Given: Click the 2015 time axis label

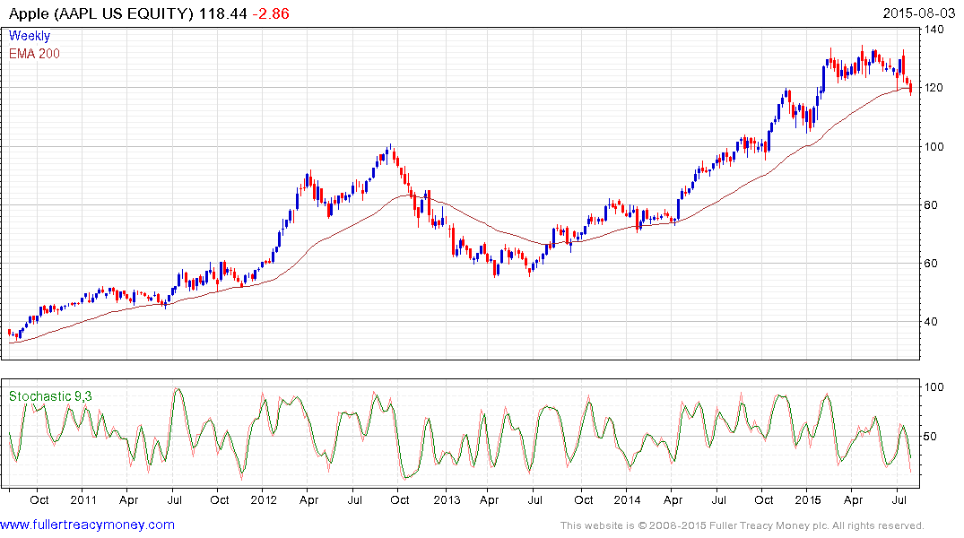Looking at the screenshot, I should tap(808, 499).
